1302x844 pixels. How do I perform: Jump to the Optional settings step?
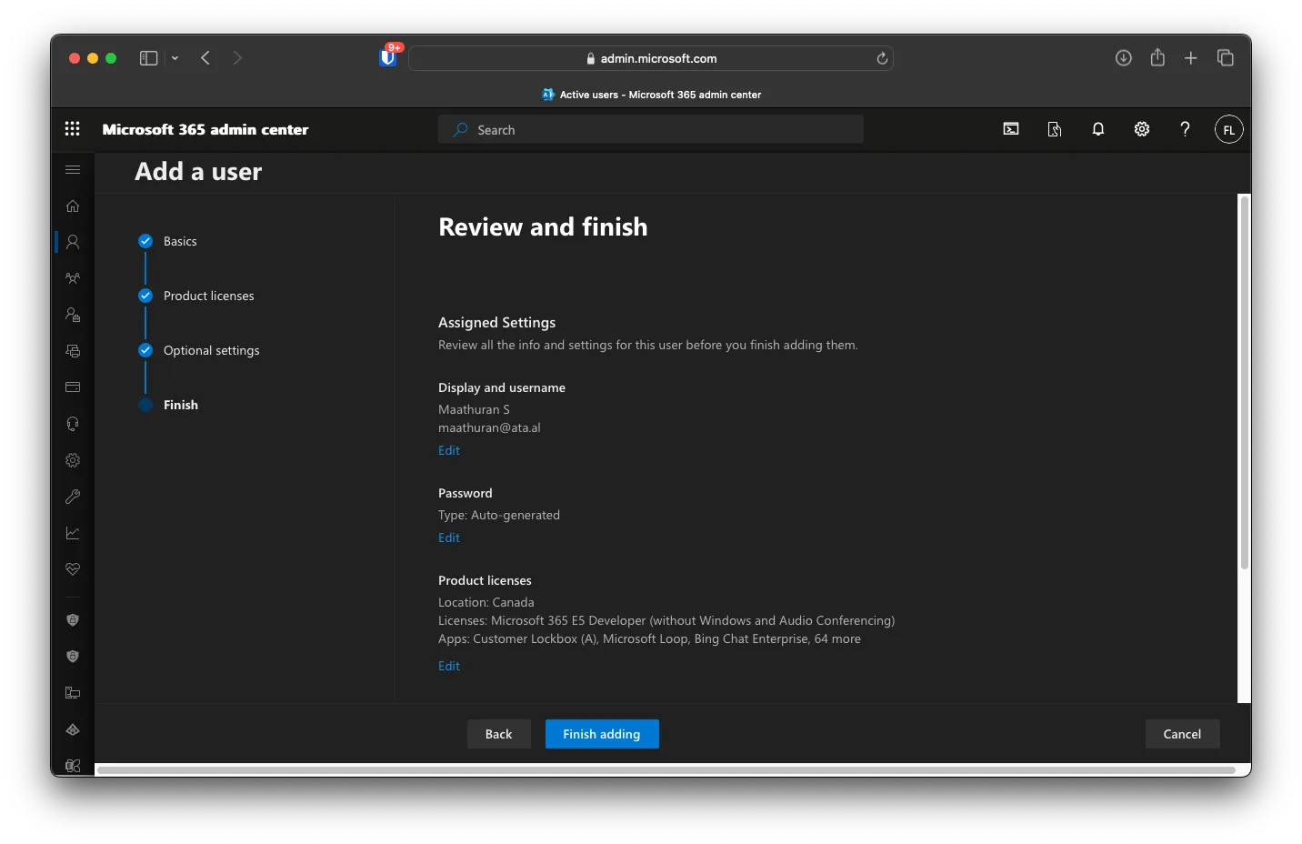point(211,350)
